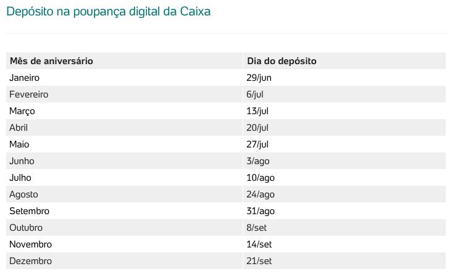Screen dimensions: 455x274
Task: Select the Março month cell
Action: pyautogui.click(x=124, y=111)
